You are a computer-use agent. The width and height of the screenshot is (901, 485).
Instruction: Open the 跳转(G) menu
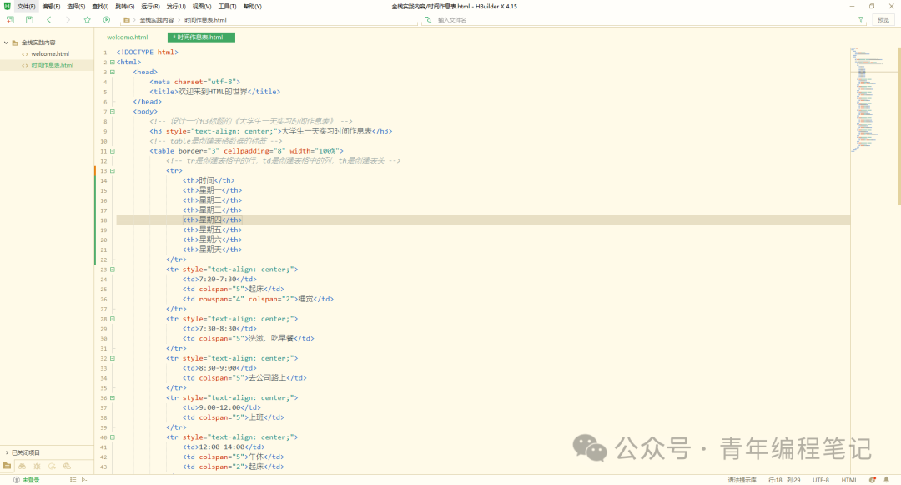click(x=124, y=7)
